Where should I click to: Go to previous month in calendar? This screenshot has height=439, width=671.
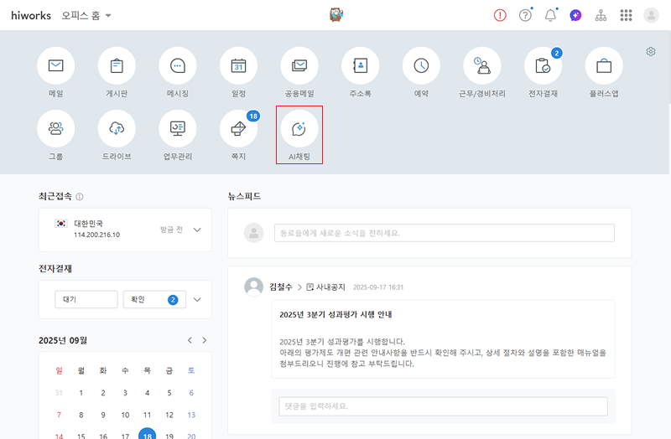tap(190, 340)
